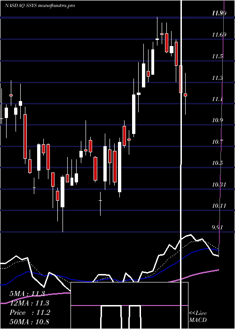Click the 12MA : 11.3 label
This screenshot has width=235, height=329.
click(29, 303)
